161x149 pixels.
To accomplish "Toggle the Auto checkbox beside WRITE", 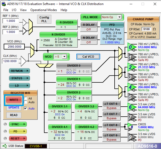I will 26,102.
